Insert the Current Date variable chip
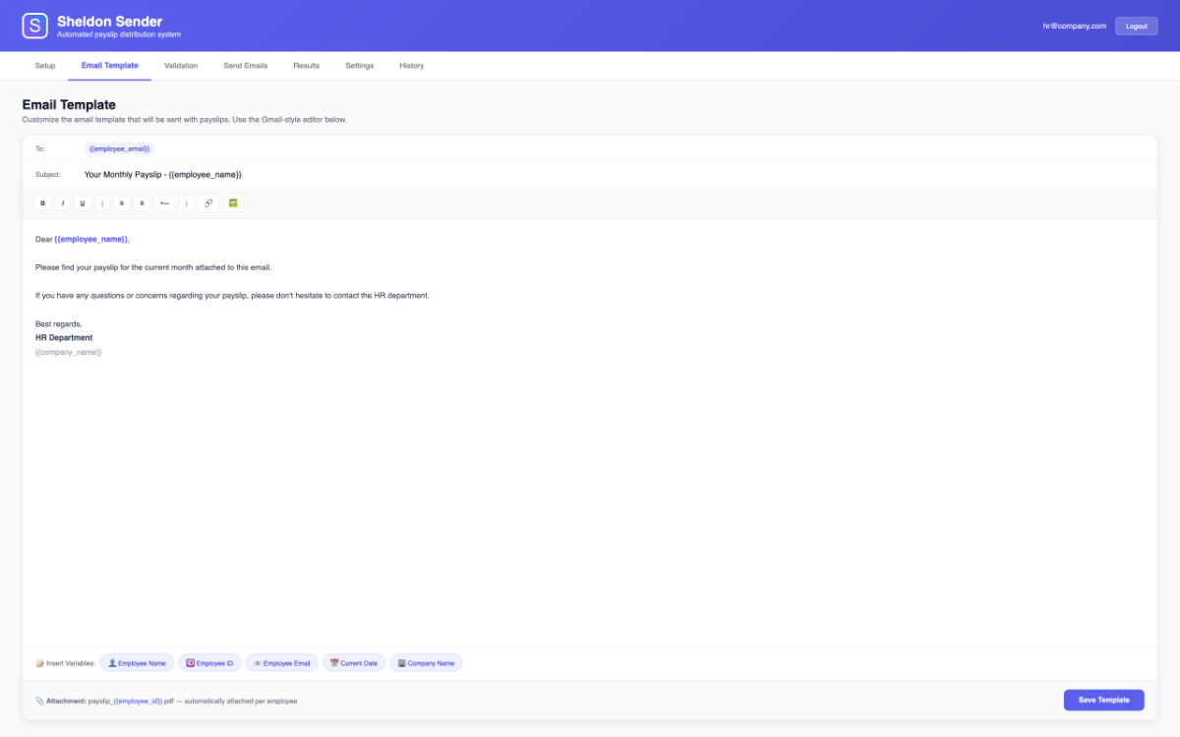The width and height of the screenshot is (1180, 737). click(x=354, y=663)
